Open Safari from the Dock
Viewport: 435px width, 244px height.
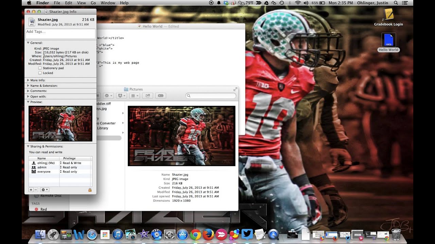92,235
